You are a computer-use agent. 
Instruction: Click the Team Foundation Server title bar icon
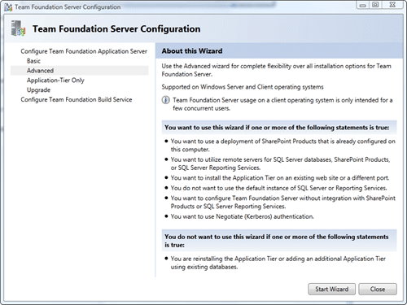(8, 7)
